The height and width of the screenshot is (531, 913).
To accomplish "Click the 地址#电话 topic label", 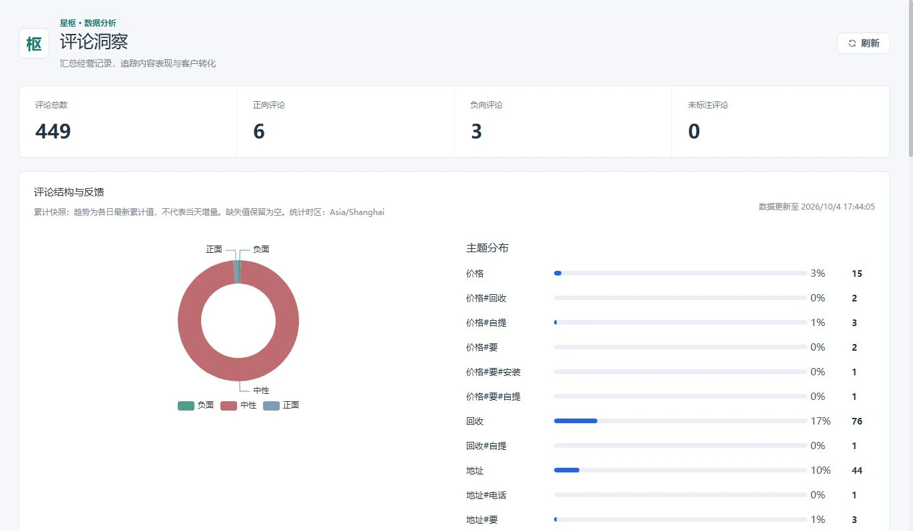I will (x=486, y=495).
